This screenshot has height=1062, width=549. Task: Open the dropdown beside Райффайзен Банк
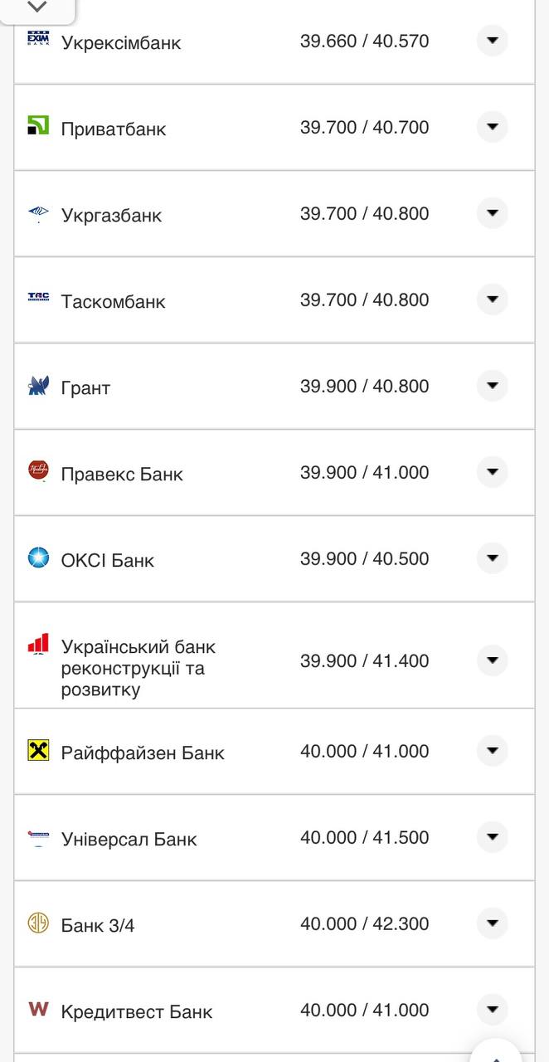tap(492, 748)
